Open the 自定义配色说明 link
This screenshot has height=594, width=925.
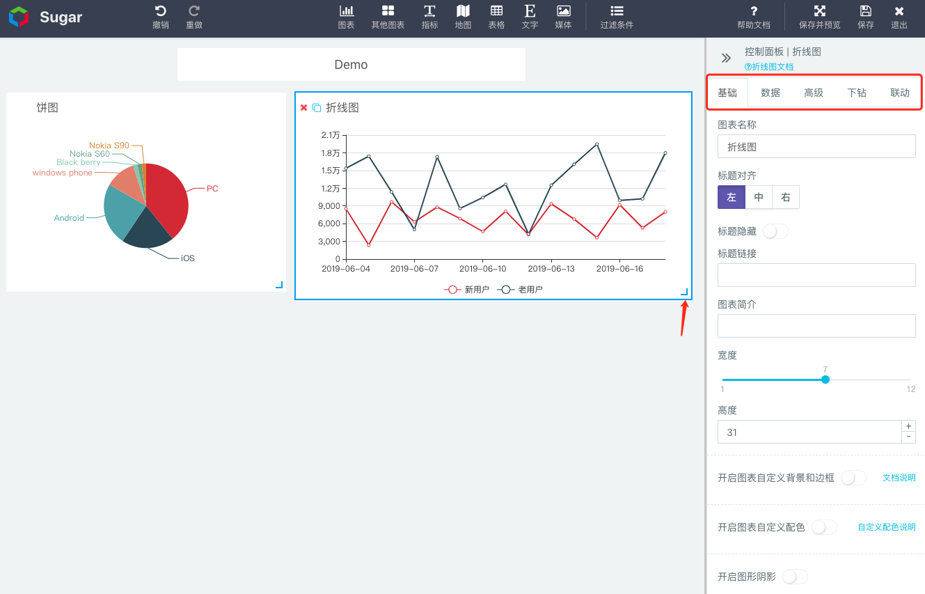click(x=887, y=527)
